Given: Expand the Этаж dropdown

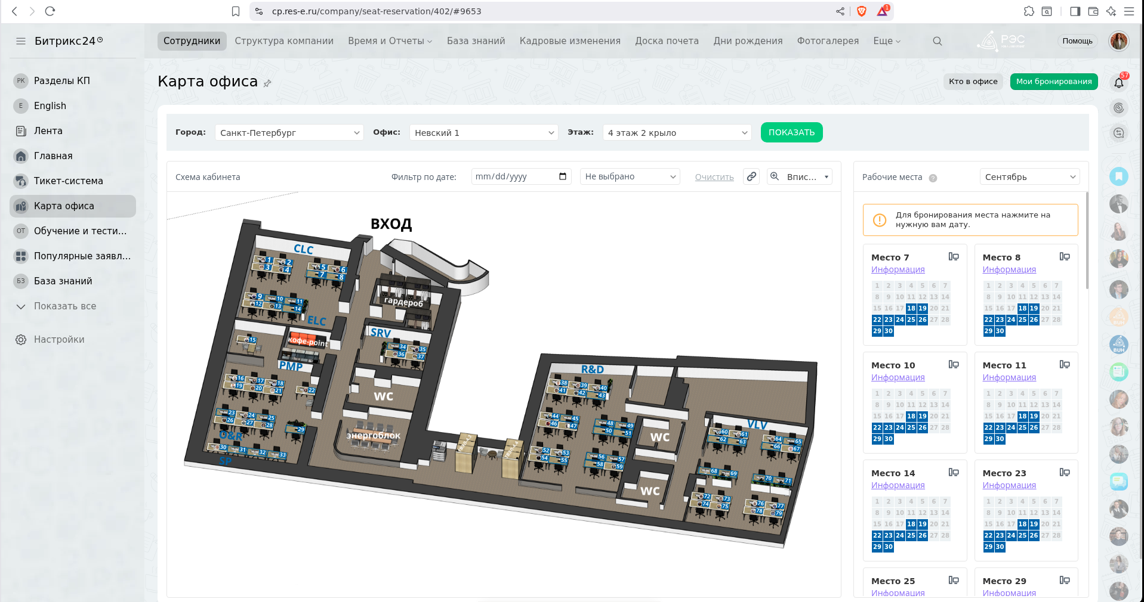Looking at the screenshot, I should (677, 133).
